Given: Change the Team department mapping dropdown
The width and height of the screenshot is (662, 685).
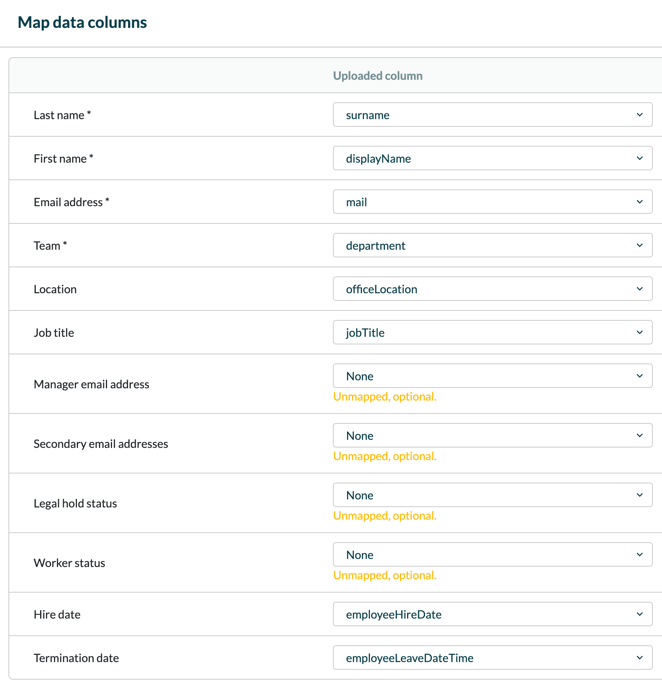Looking at the screenshot, I should click(x=492, y=246).
